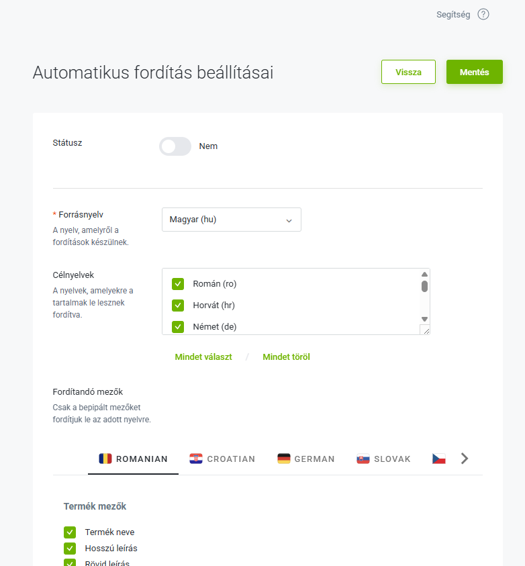
Task: Click the help question mark icon
Action: pyautogui.click(x=483, y=15)
